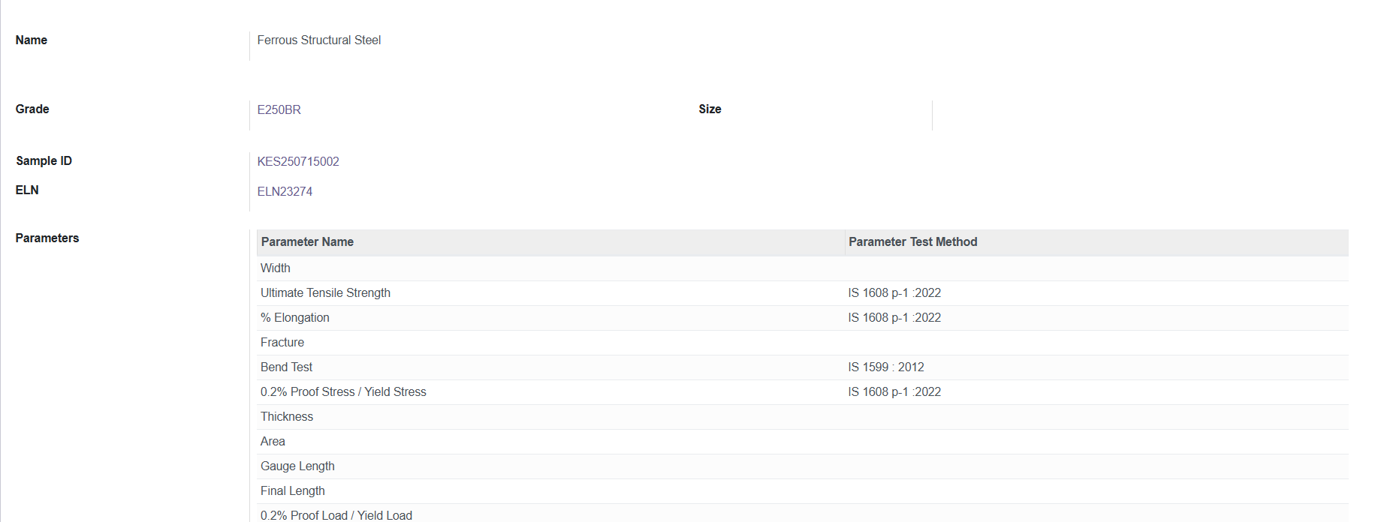Click the empty Size field
This screenshot has height=522, width=1384.
1126,110
